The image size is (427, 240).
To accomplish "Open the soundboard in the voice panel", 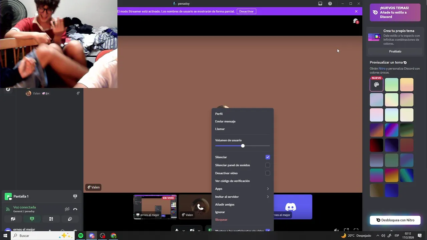I will 70,219.
